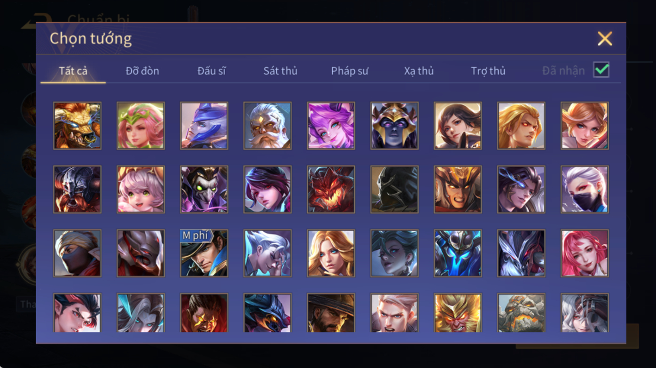
Task: Open the Đấu sĩ tab
Action: [211, 71]
